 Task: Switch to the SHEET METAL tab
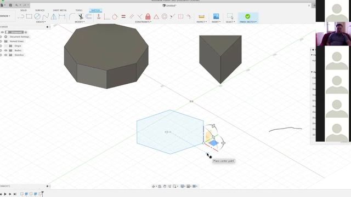[x=60, y=10]
